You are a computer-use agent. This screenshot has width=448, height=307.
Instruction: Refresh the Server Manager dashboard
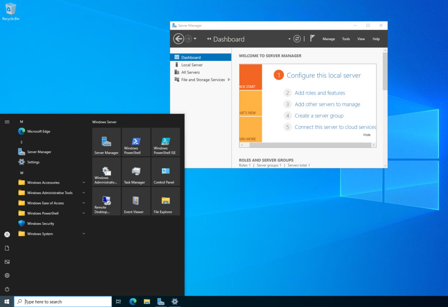click(x=297, y=39)
